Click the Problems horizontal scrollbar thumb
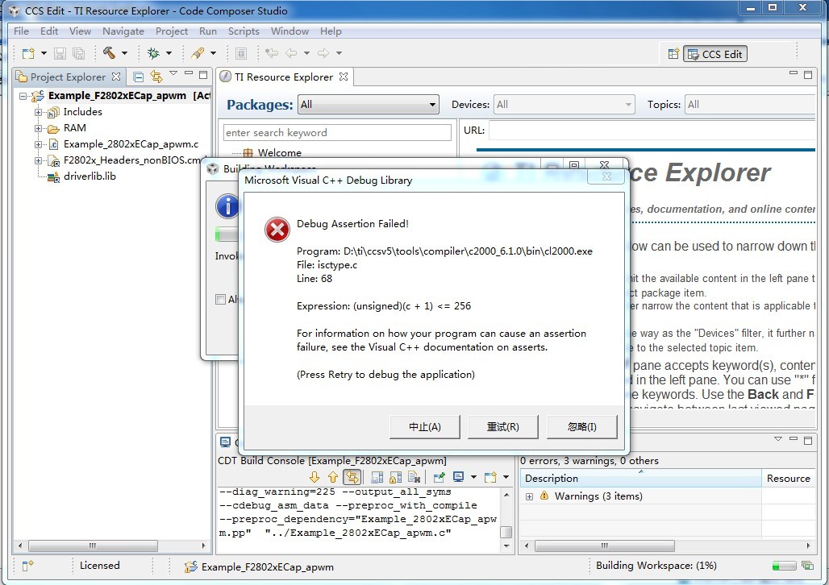829x585 pixels. pos(604,546)
